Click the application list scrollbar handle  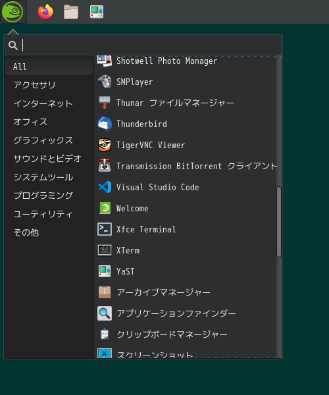[278, 222]
